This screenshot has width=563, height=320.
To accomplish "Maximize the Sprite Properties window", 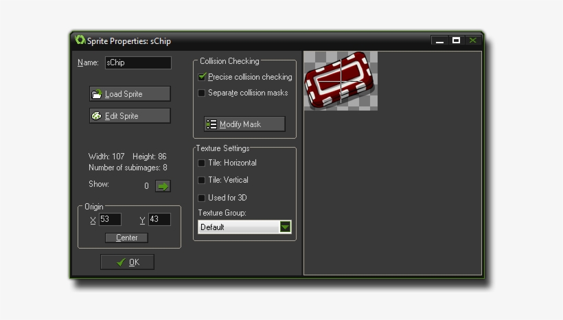I will click(456, 41).
